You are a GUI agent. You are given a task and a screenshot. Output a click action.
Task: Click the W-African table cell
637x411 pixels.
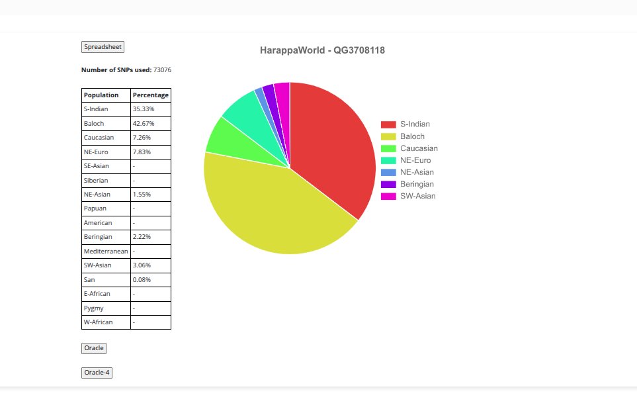click(106, 322)
